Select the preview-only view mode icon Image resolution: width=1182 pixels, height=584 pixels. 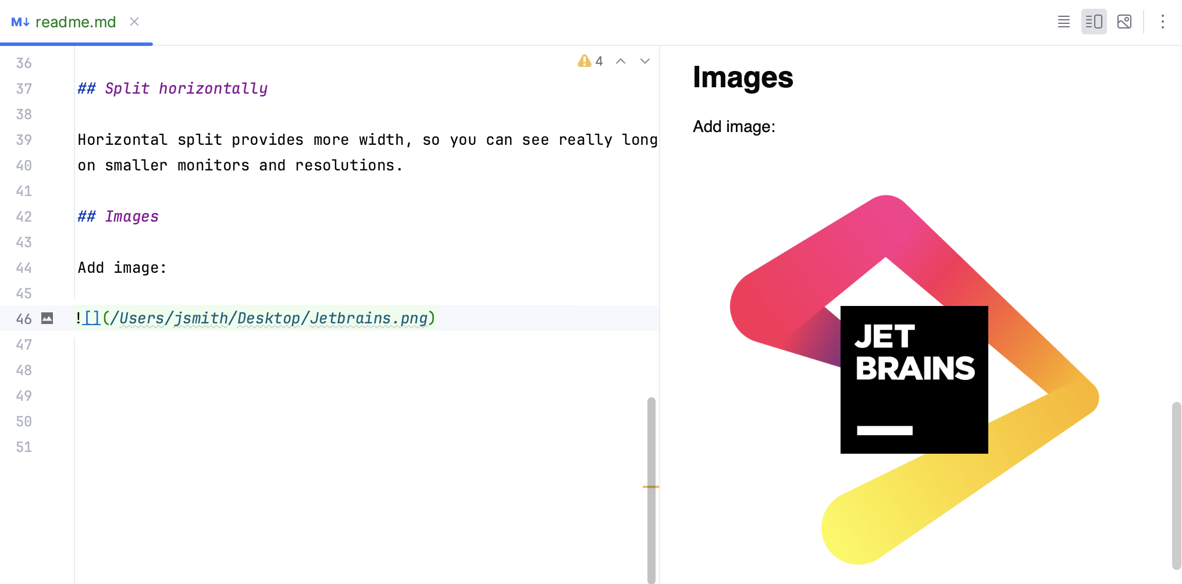click(1124, 22)
